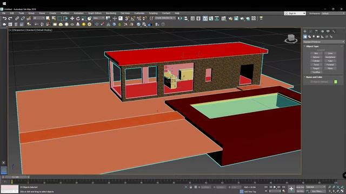Click the Mirror tool icon
The image size is (346, 194).
pyautogui.click(x=180, y=19)
